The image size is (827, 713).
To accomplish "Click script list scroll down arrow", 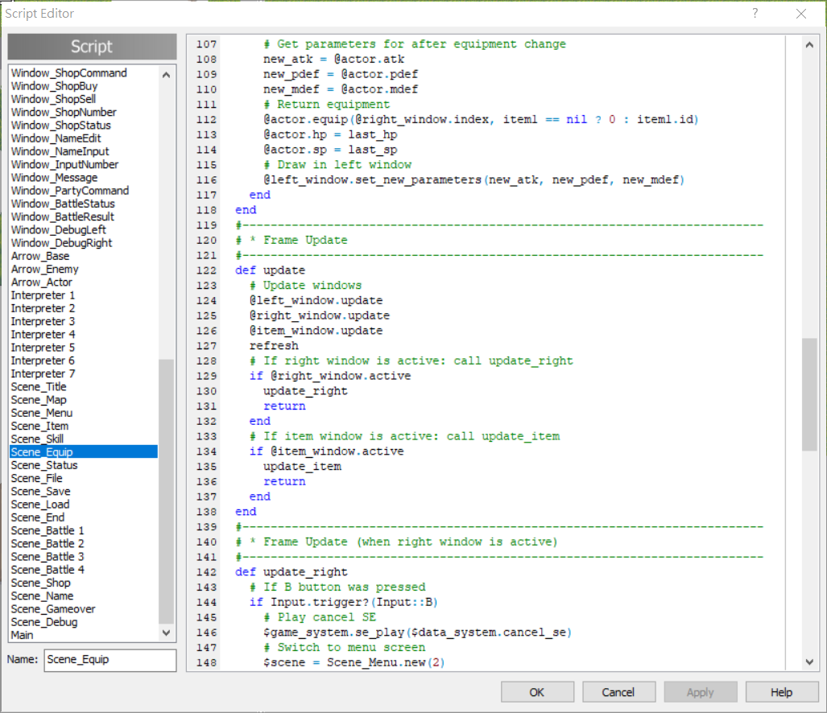I will pyautogui.click(x=166, y=633).
